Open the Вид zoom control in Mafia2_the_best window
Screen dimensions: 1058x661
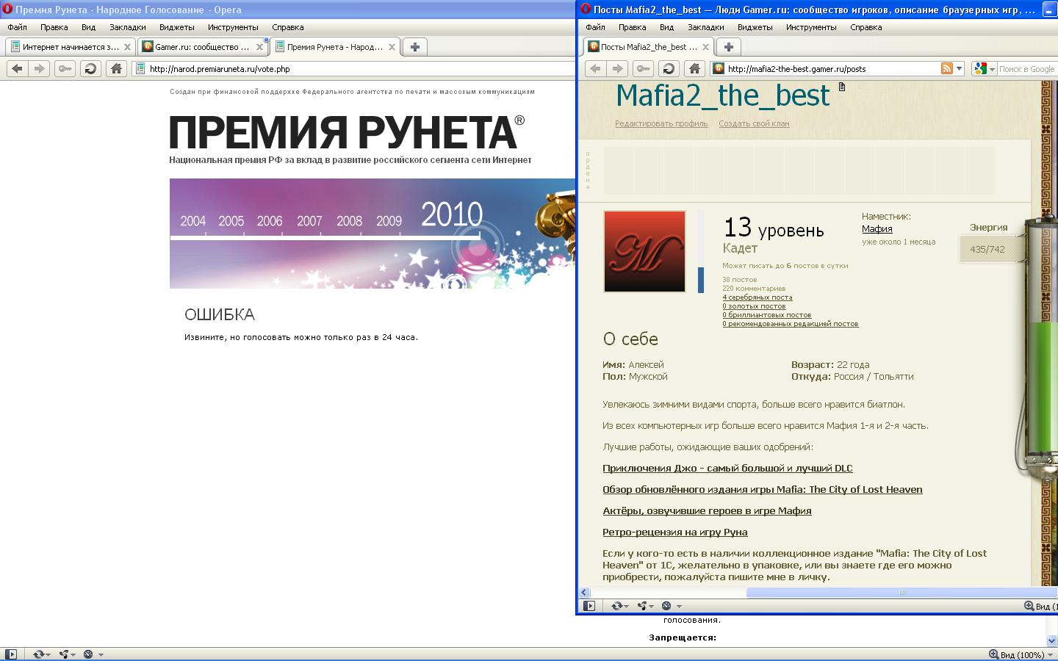click(1041, 606)
